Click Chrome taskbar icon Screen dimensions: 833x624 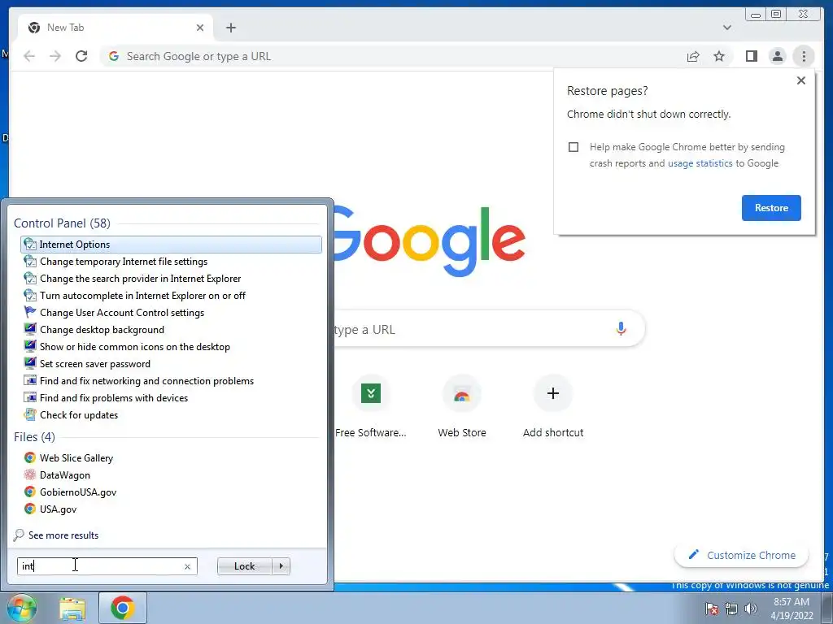123,608
